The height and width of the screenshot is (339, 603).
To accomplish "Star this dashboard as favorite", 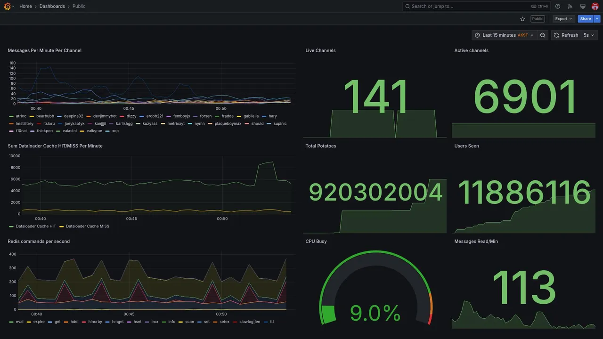I will [x=522, y=19].
